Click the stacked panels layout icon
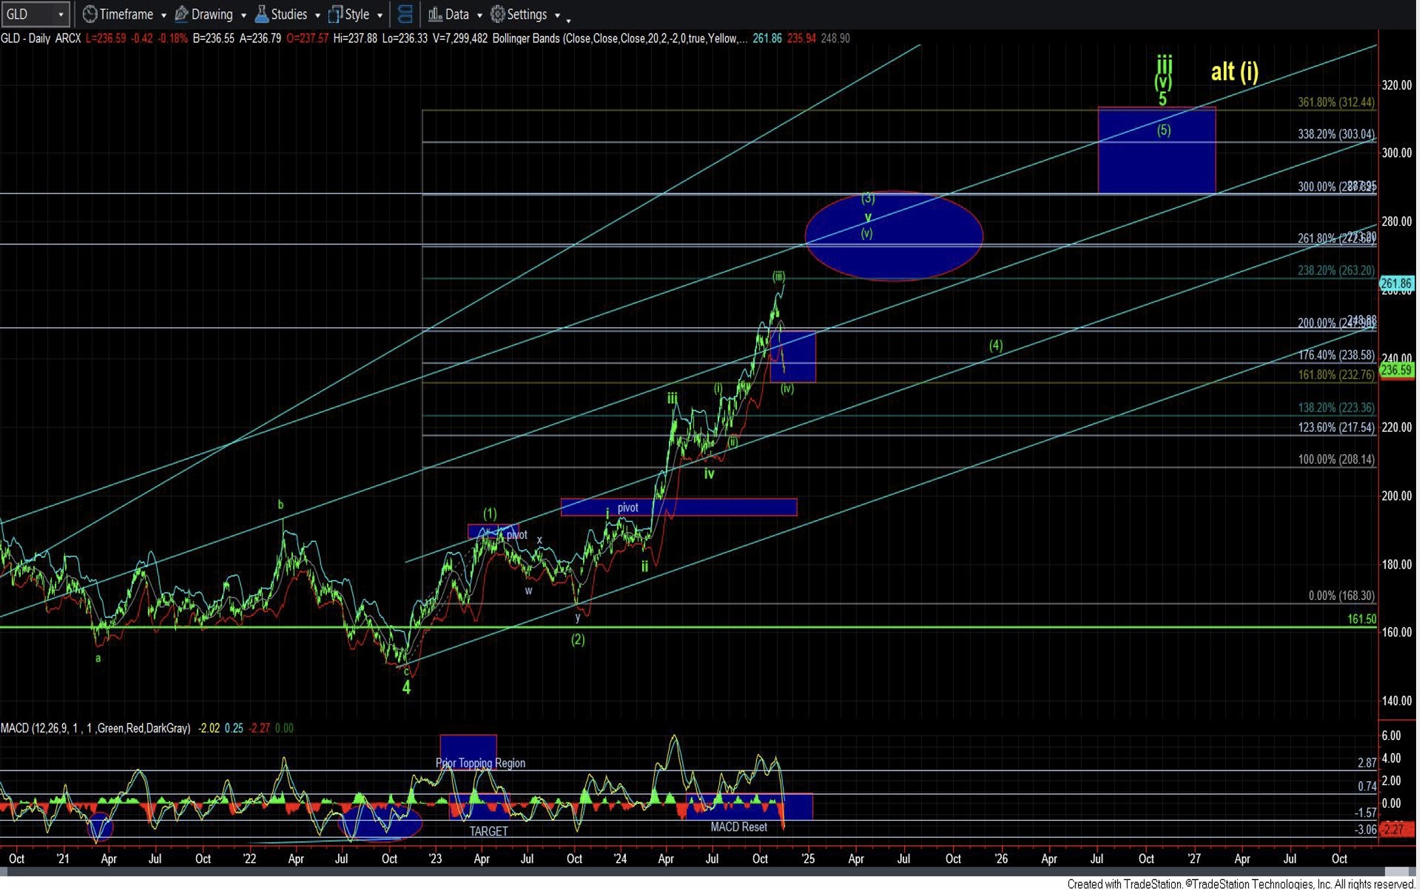Image resolution: width=1420 pixels, height=890 pixels. point(405,14)
